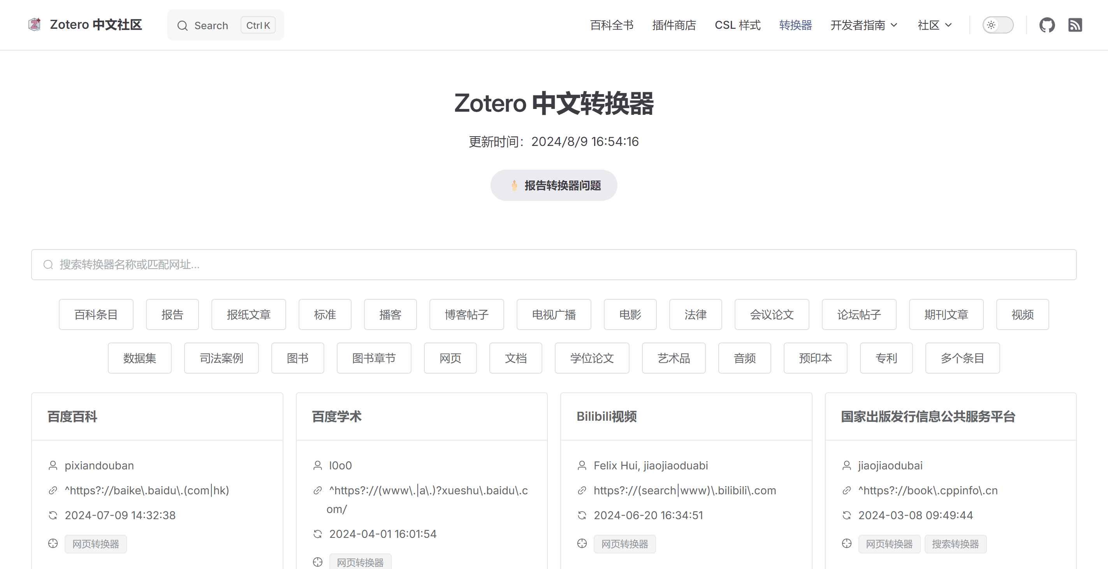Click the author icon beside pixiandouban
This screenshot has width=1108, height=569.
tap(53, 465)
